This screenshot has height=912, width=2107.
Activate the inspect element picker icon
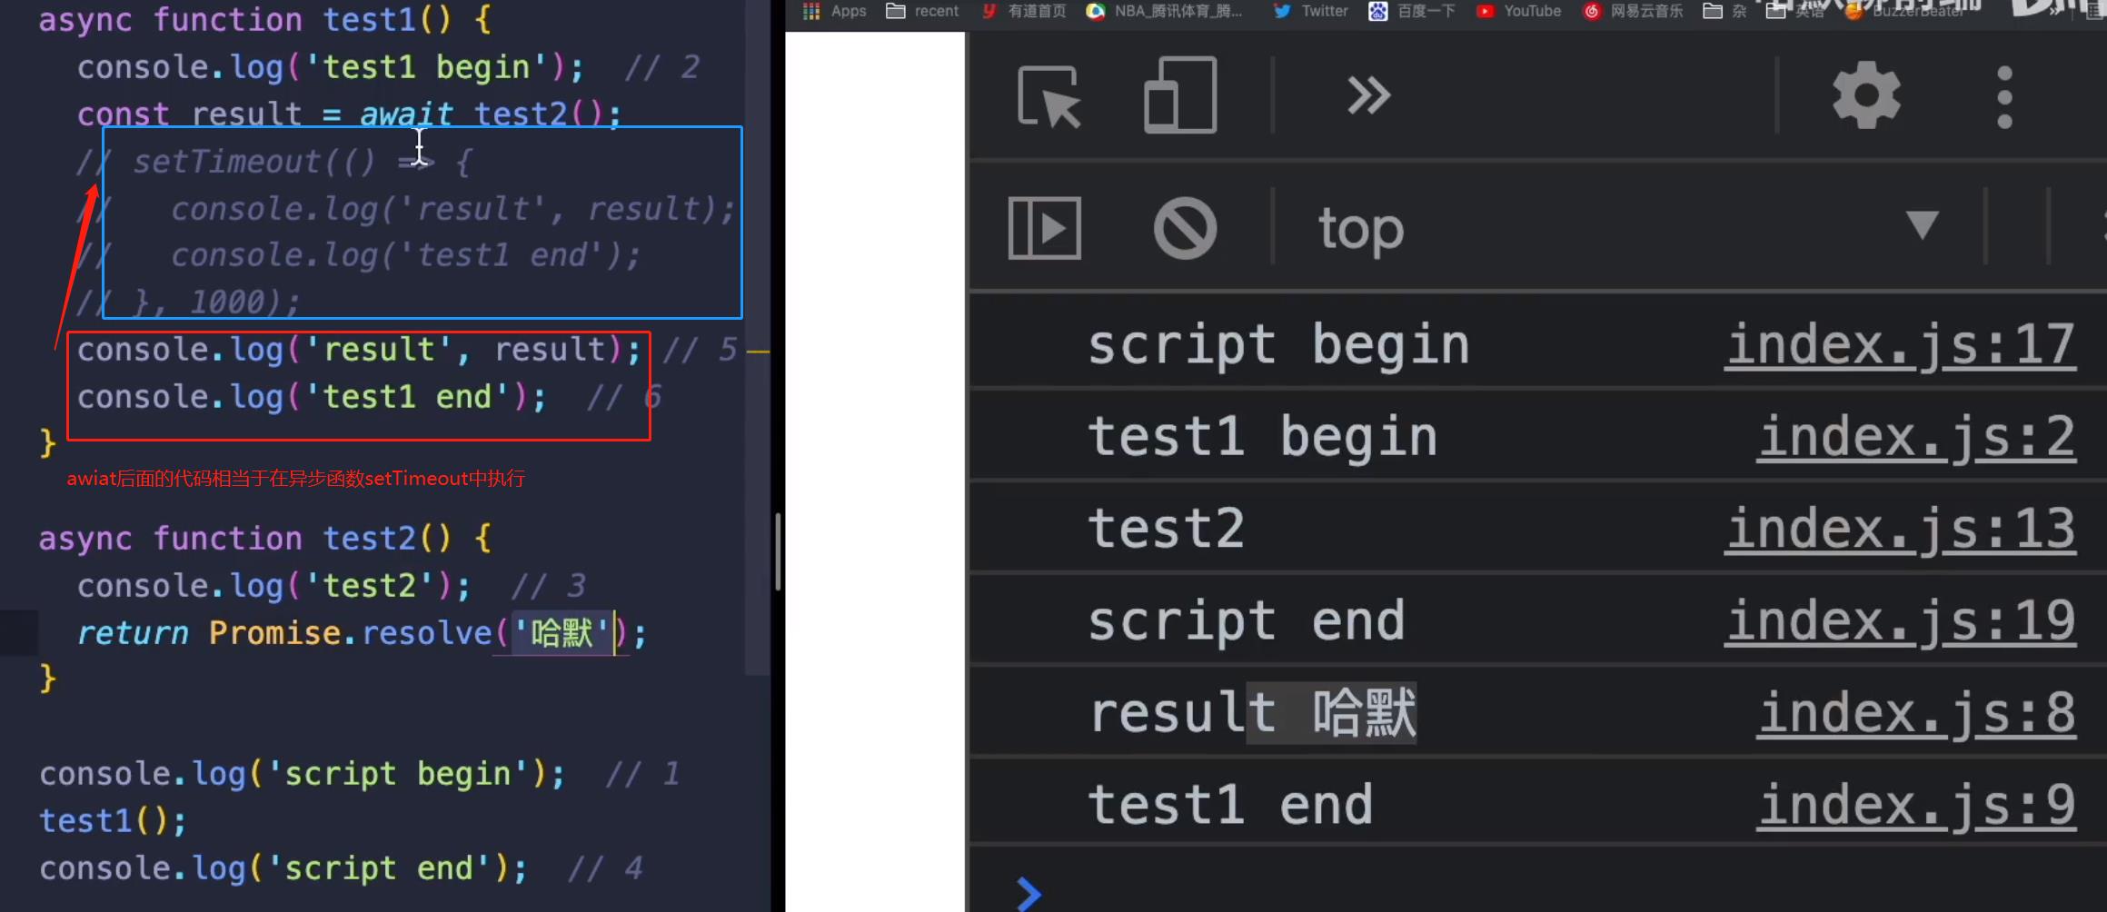click(1049, 96)
